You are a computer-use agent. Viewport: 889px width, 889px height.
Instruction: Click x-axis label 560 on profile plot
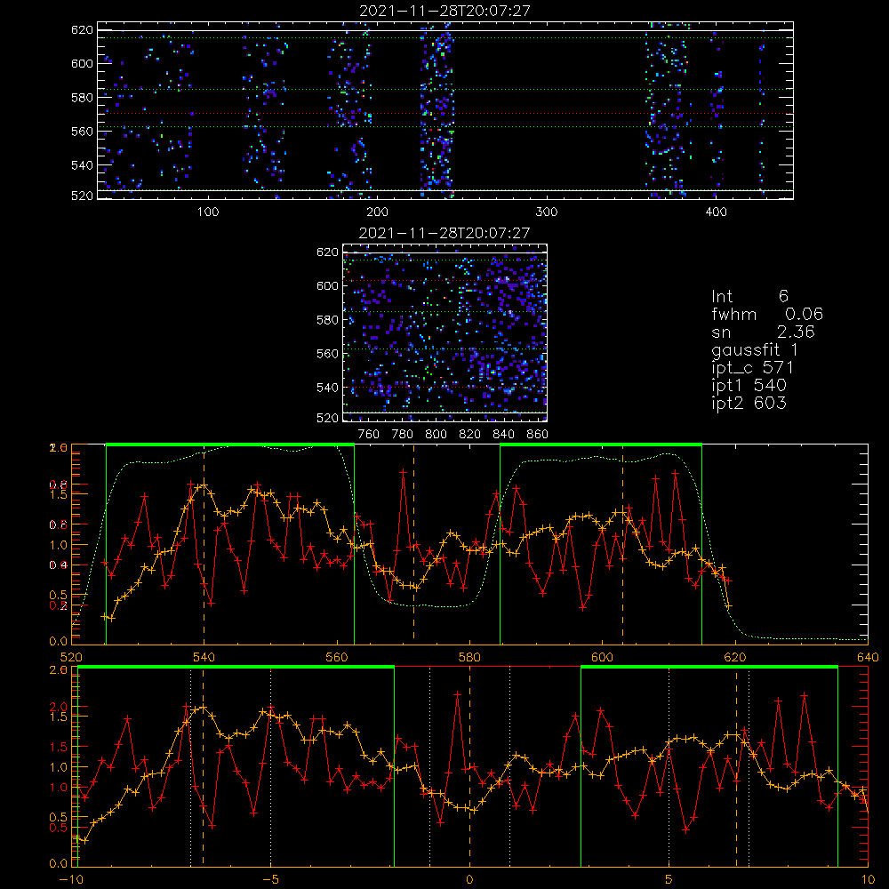click(337, 658)
